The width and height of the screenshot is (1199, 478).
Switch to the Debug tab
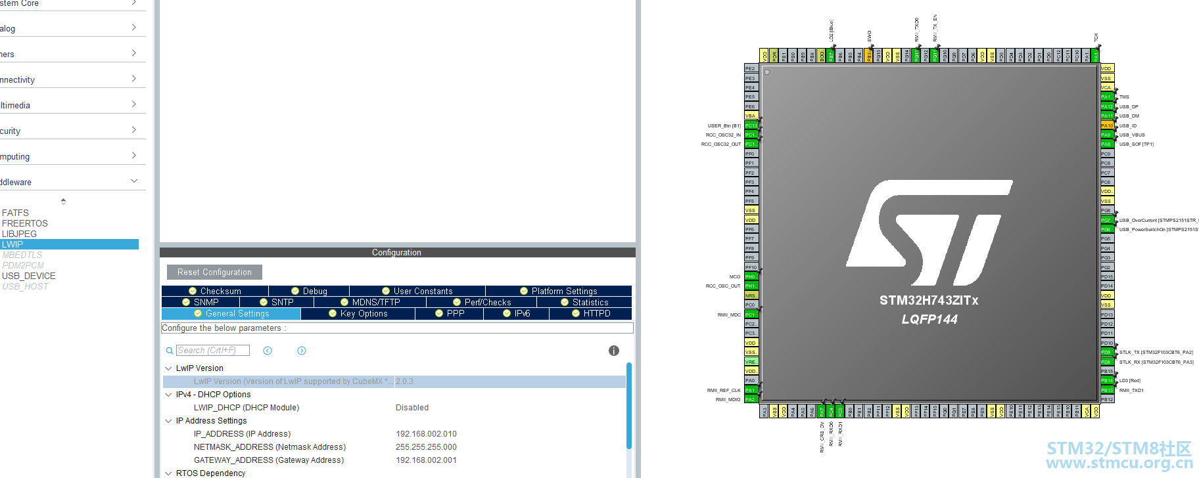[309, 291]
